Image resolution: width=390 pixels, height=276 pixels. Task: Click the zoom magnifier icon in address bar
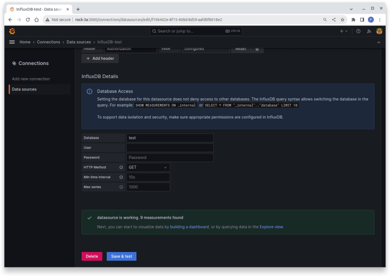pyautogui.click(x=325, y=20)
